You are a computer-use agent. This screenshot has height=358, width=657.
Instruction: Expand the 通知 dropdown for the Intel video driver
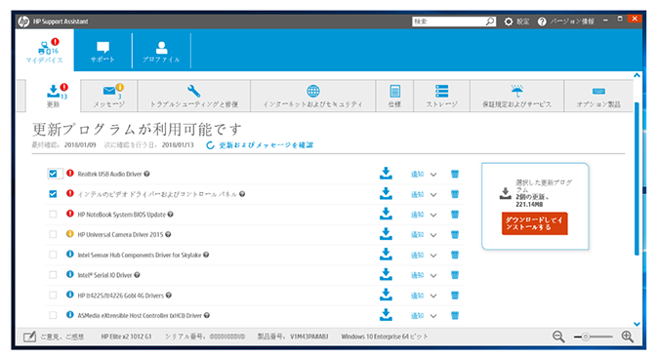(x=433, y=195)
